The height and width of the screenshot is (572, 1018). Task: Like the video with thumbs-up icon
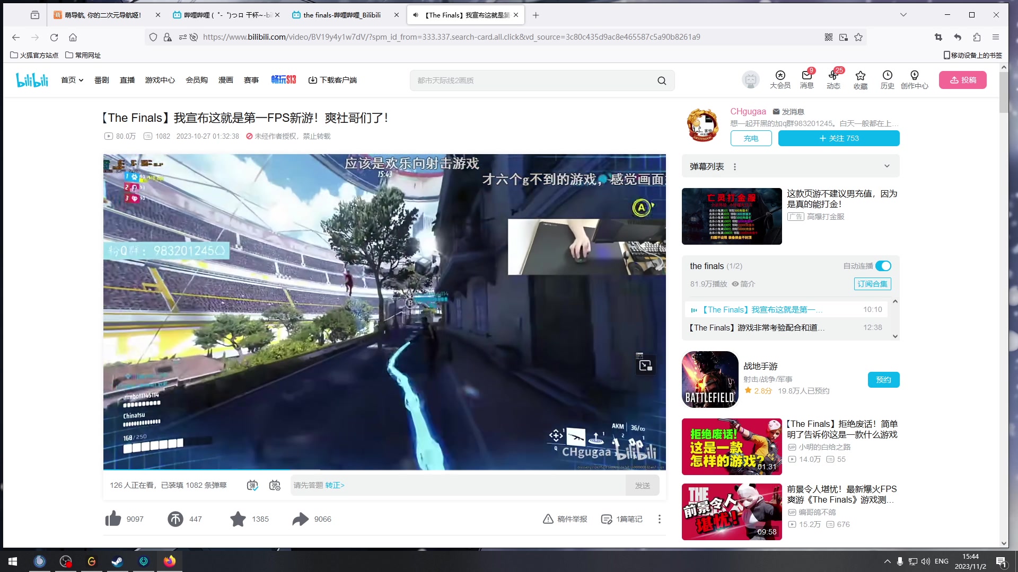[113, 519]
